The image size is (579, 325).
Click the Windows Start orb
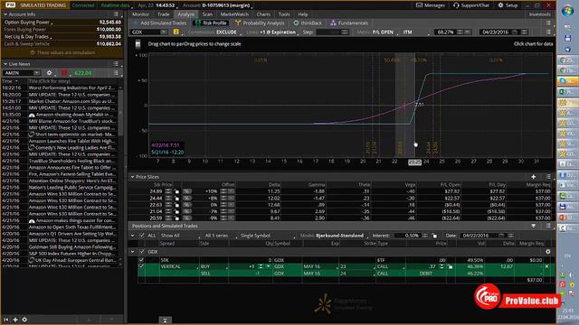pos(567,10)
